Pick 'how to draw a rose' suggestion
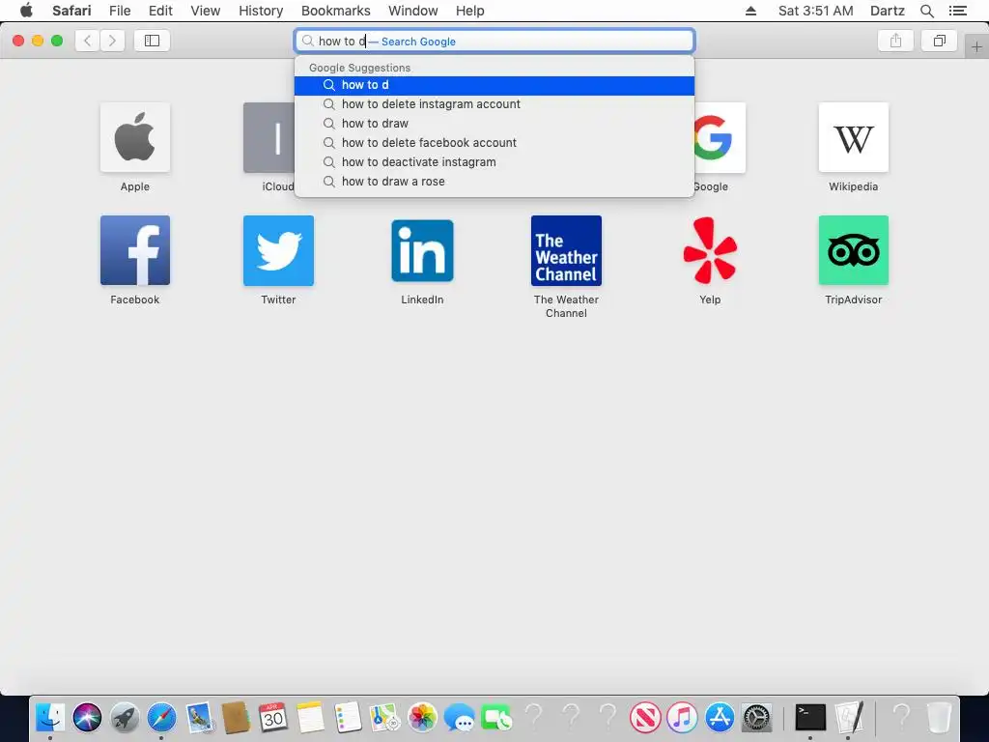Image resolution: width=989 pixels, height=742 pixels. (x=494, y=182)
